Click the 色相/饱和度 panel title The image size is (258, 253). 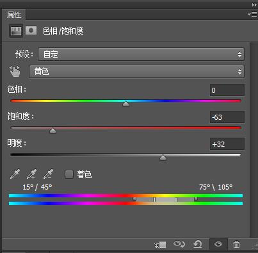pyautogui.click(x=63, y=31)
